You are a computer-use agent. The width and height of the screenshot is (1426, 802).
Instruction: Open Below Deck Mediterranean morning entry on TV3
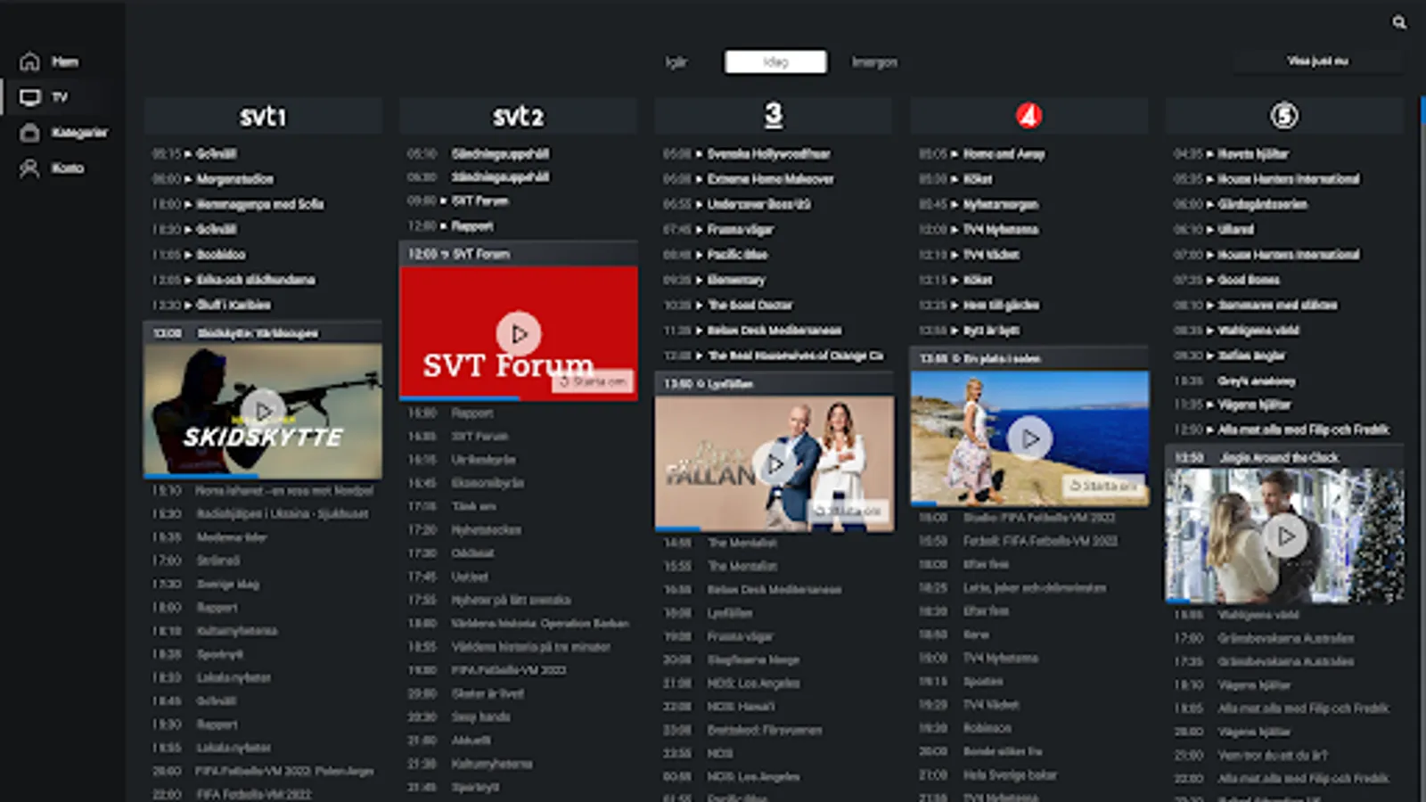(x=774, y=331)
